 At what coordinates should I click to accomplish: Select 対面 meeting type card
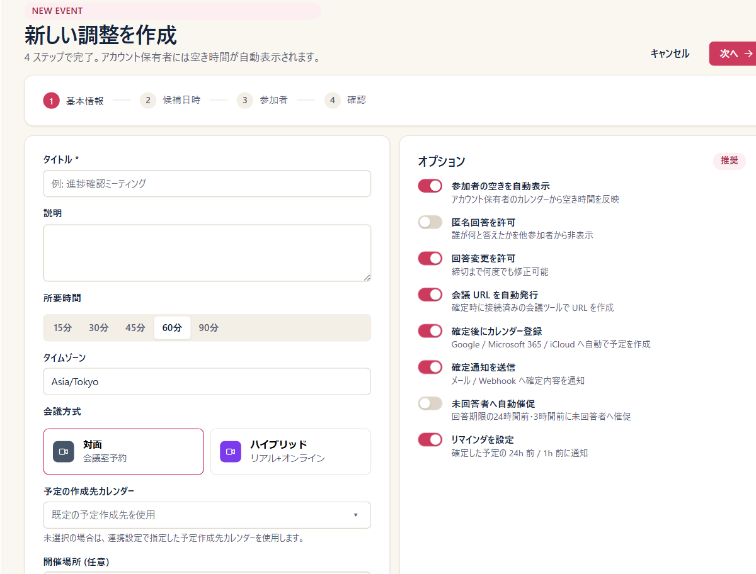[x=123, y=451]
